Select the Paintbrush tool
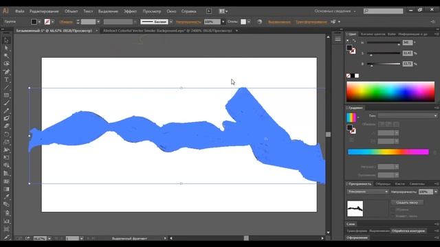Image resolution: width=440 pixels, height=247 pixels. point(6,103)
